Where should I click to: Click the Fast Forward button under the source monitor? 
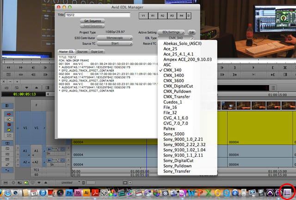tap(21, 68)
